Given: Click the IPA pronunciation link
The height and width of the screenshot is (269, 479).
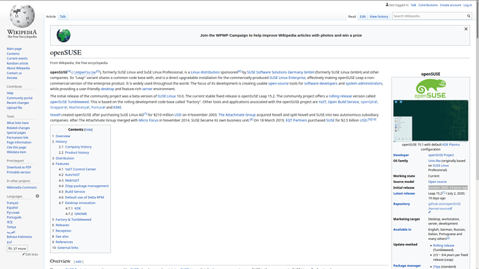Looking at the screenshot, I should pyautogui.click(x=85, y=72).
